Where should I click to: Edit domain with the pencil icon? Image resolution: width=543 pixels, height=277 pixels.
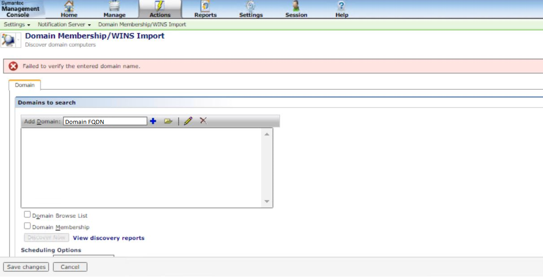click(x=188, y=121)
